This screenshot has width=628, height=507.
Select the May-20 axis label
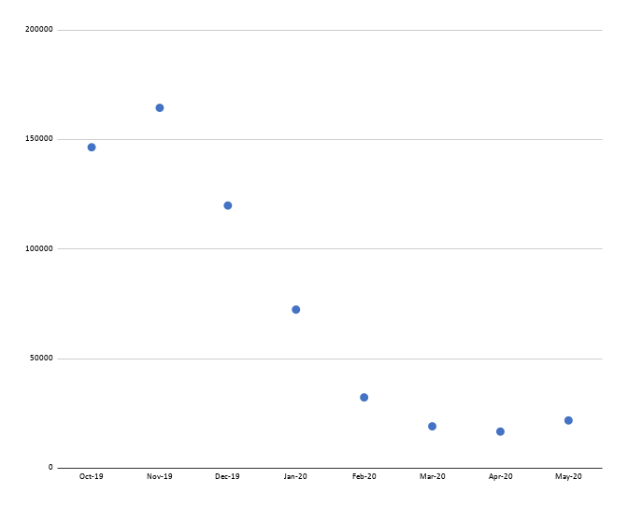pos(568,476)
